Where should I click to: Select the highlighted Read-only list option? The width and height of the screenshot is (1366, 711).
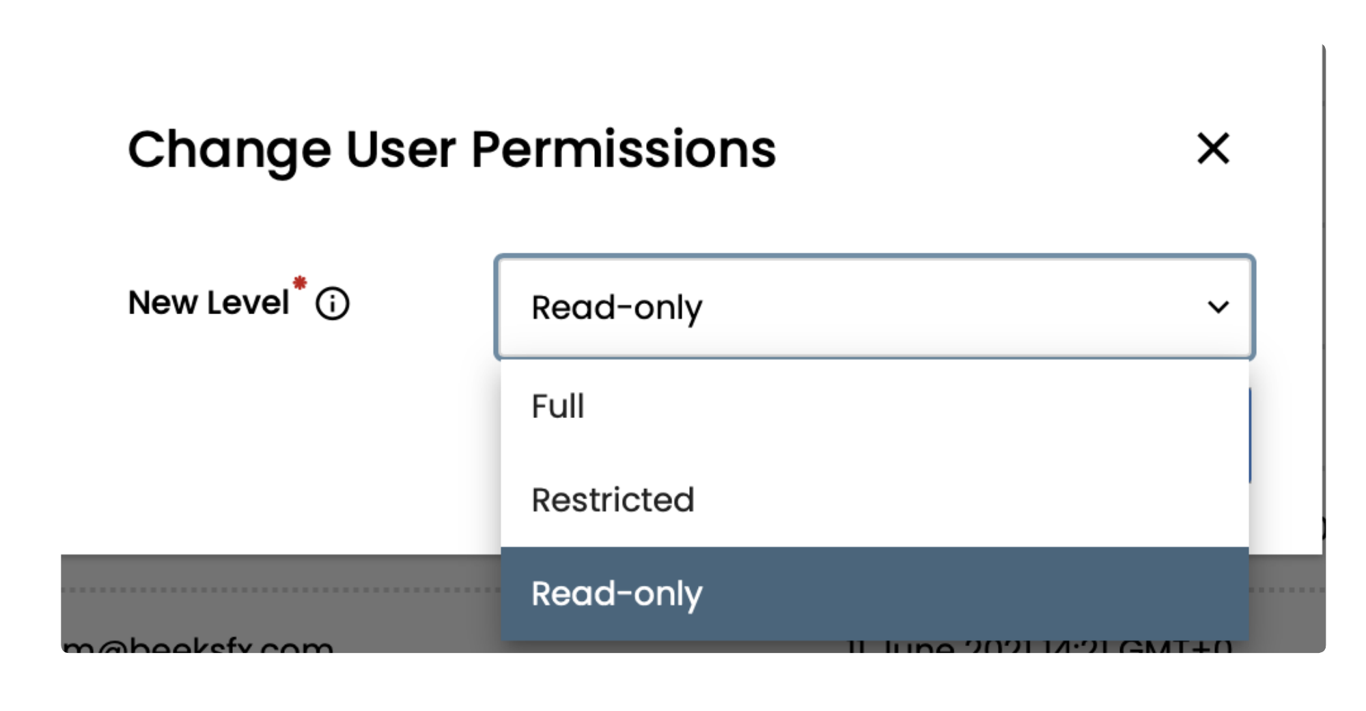pyautogui.click(x=617, y=594)
